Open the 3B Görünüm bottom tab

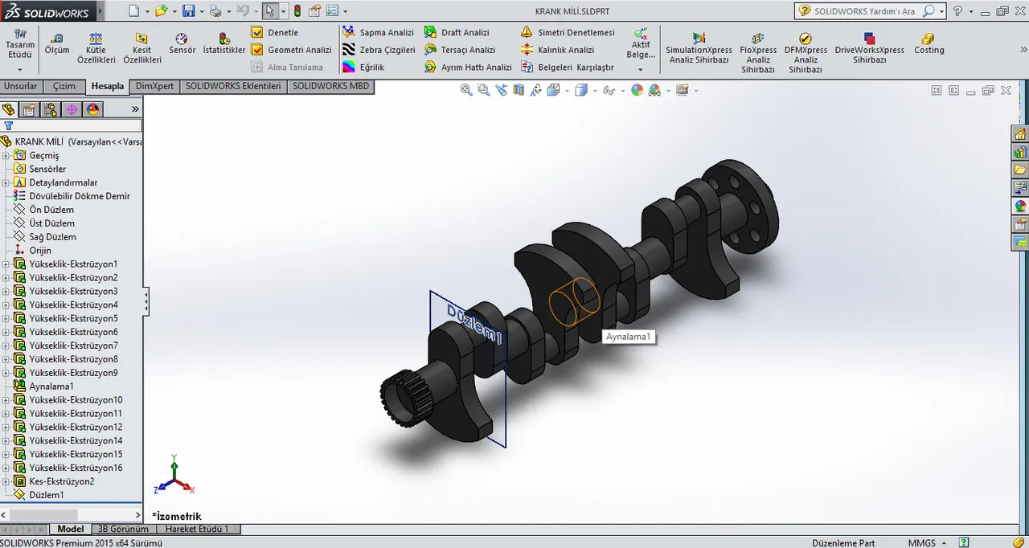tap(122, 529)
